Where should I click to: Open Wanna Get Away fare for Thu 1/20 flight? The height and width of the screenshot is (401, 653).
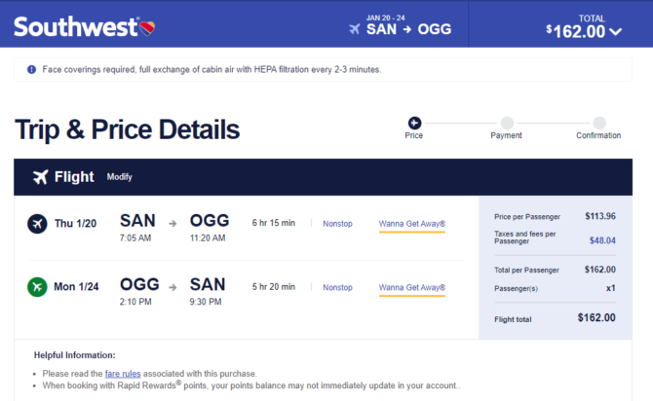click(x=412, y=224)
